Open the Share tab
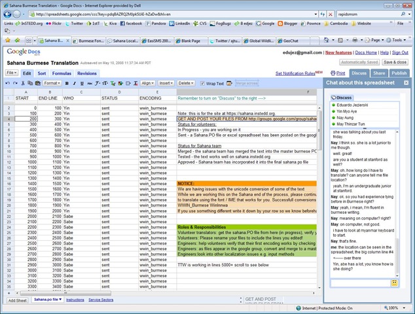The width and height of the screenshot is (415, 314). click(x=379, y=73)
